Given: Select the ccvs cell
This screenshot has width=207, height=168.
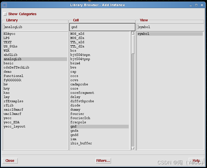Looking at the screenshot, I should 74,80.
